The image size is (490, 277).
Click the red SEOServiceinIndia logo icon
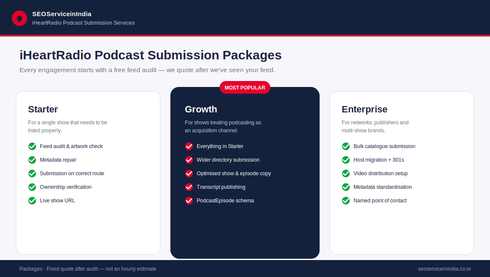coord(19,18)
